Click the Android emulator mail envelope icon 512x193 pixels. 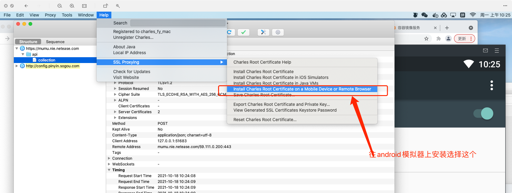pos(485,51)
